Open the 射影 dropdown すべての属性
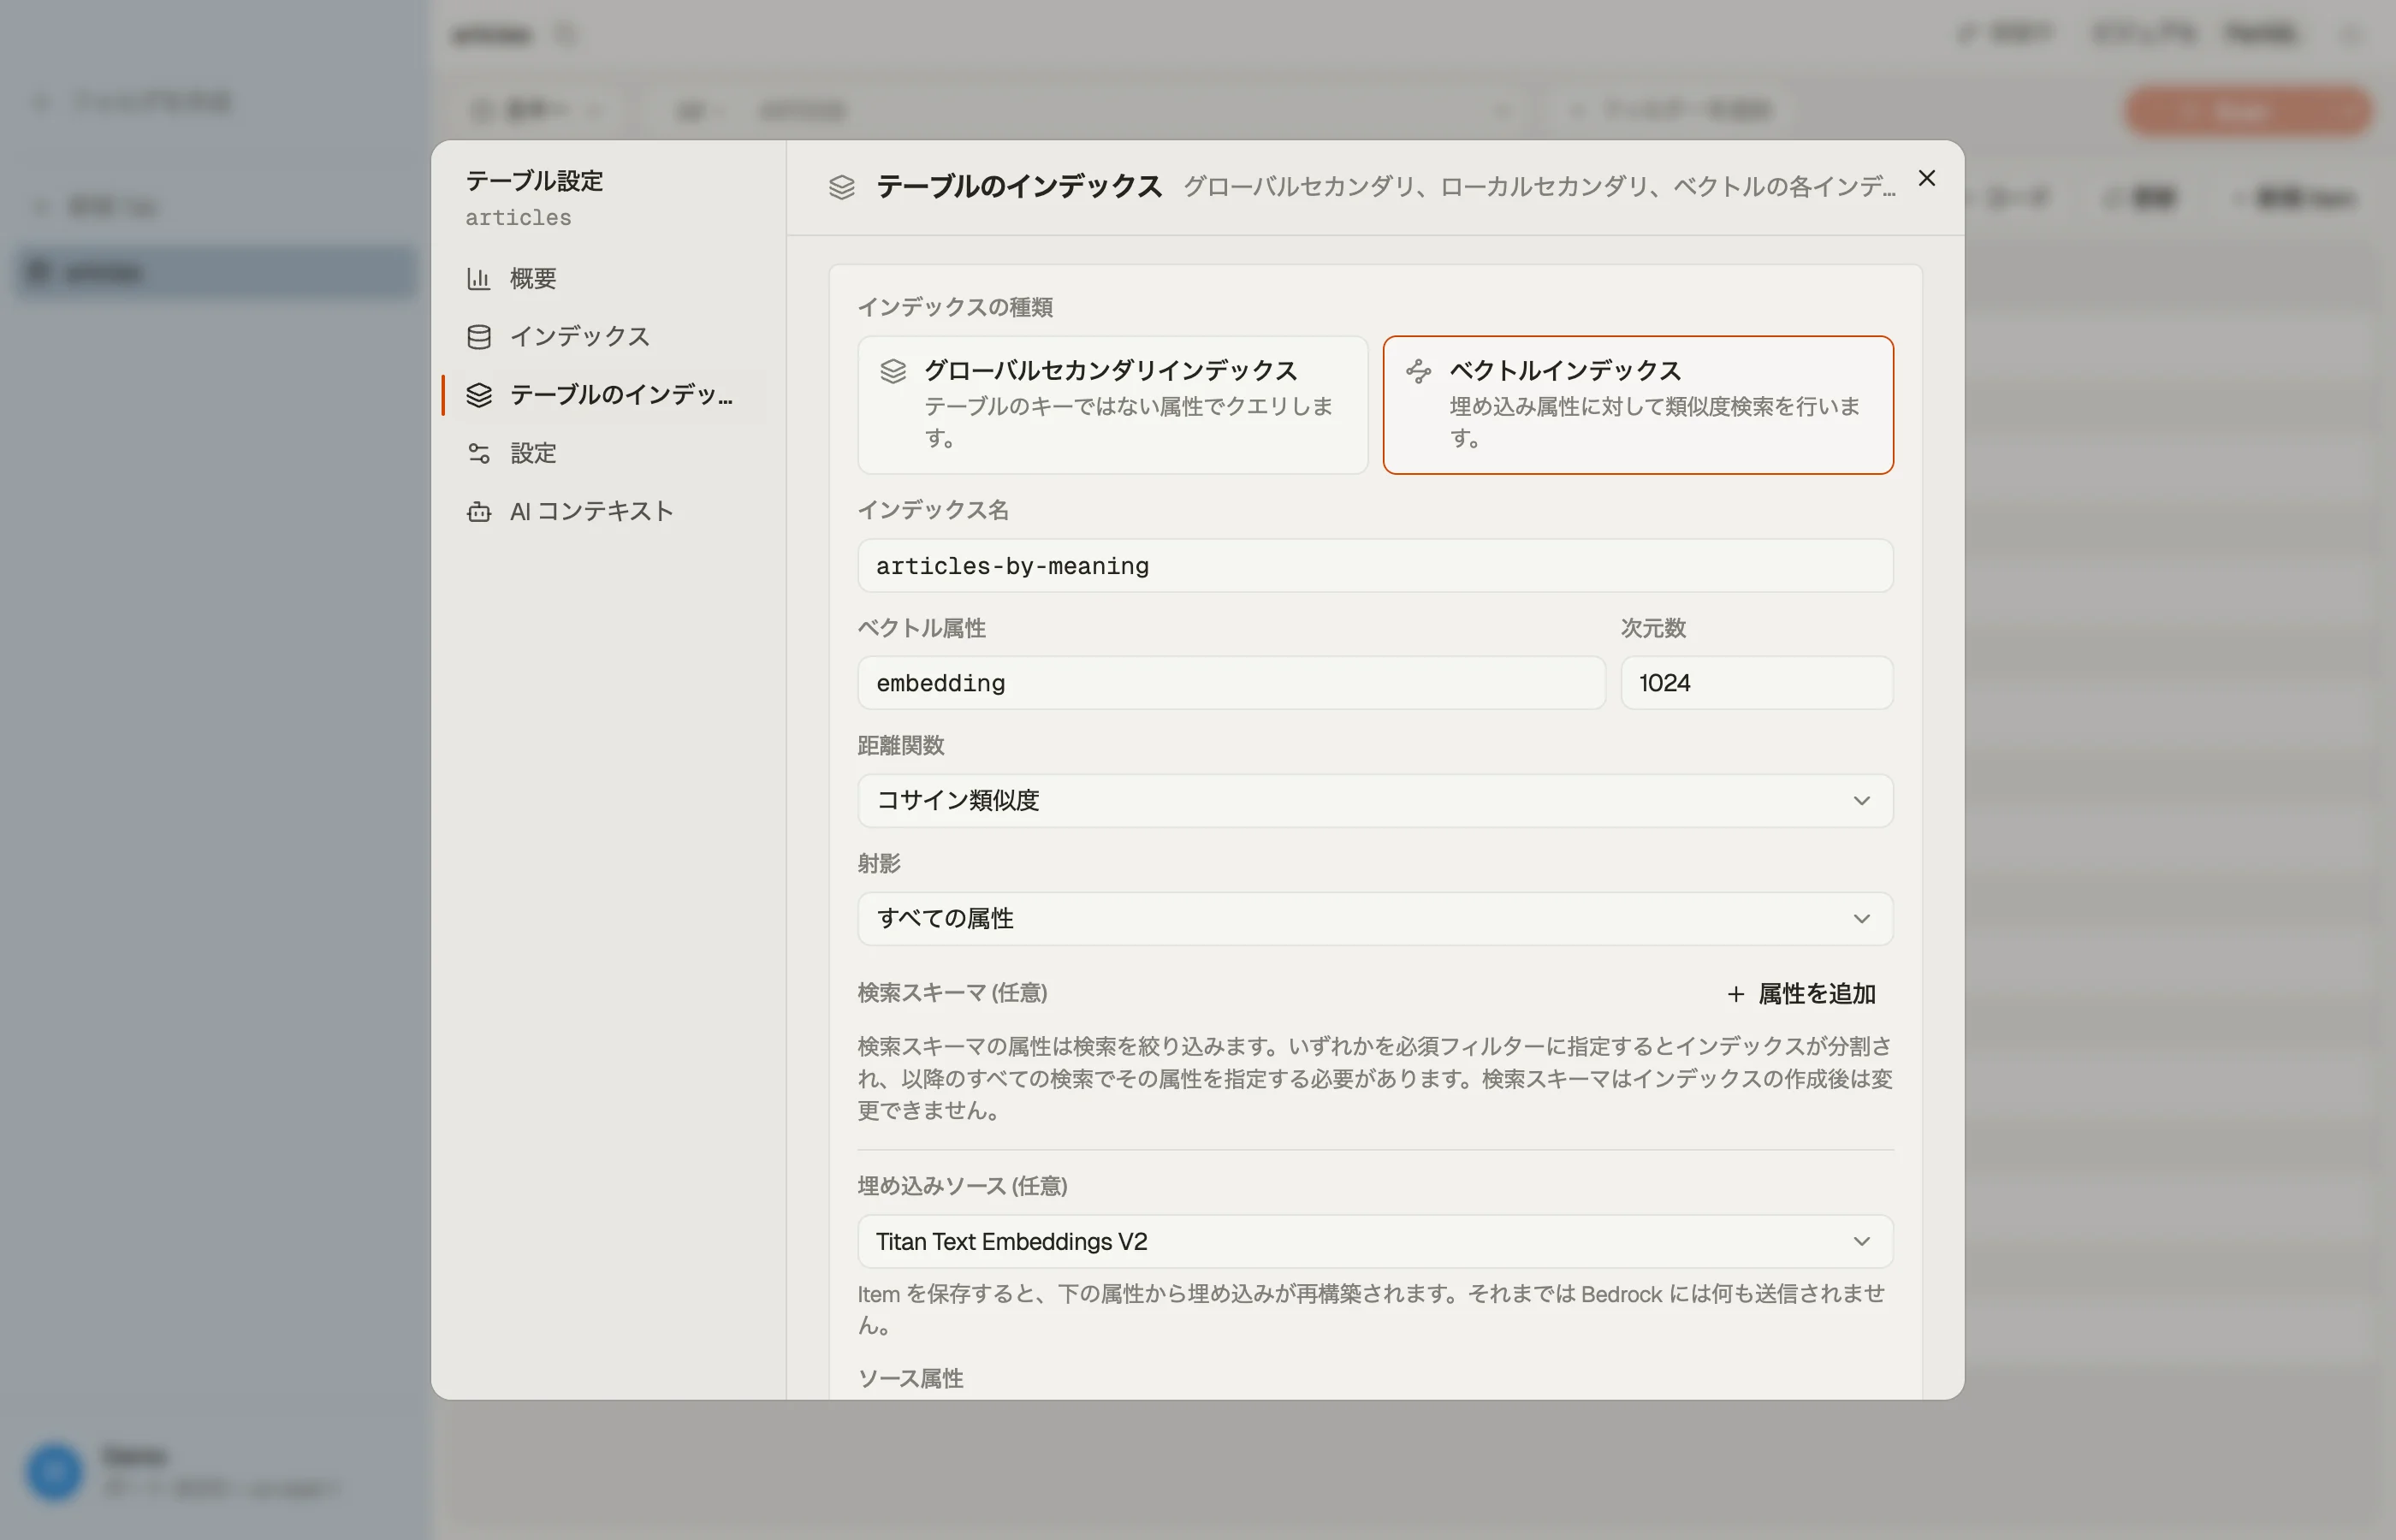This screenshot has height=1540, width=2396. click(1375, 918)
